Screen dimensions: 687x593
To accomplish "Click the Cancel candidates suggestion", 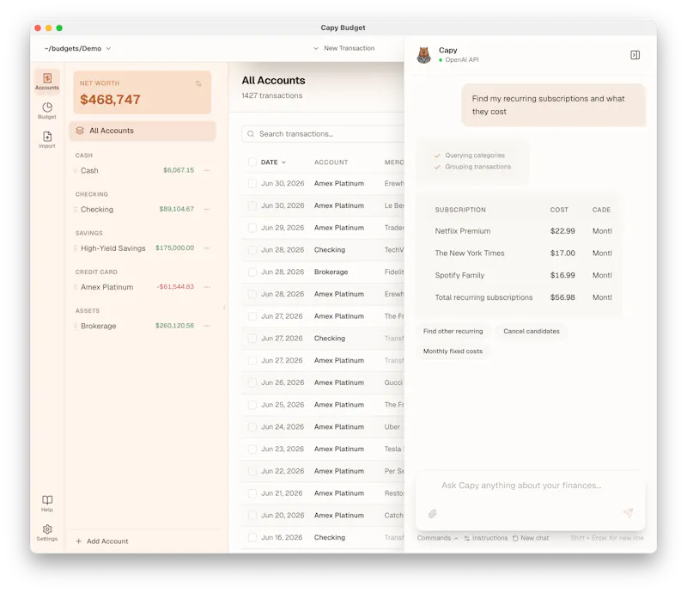I will (532, 331).
